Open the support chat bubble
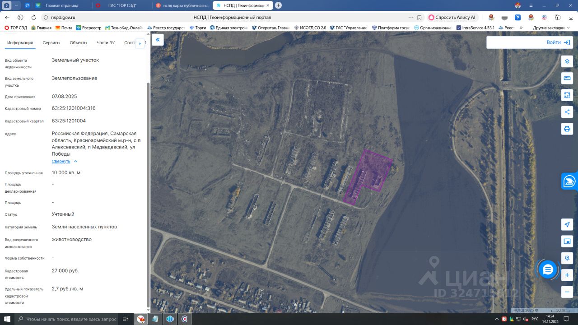Viewport: 578px width, 325px height. point(548,269)
